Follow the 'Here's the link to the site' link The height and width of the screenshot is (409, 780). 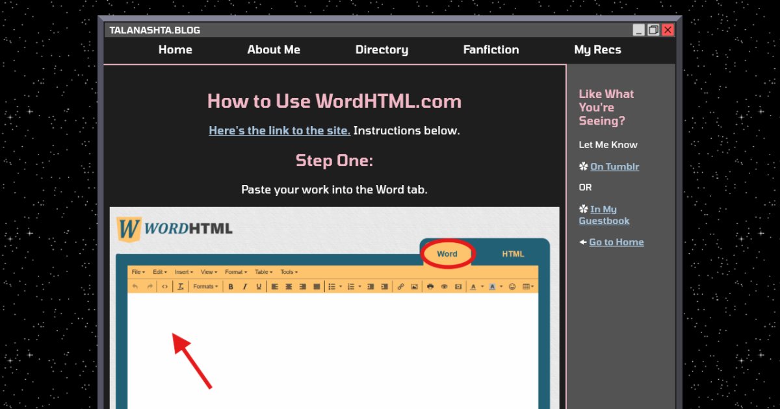coord(279,130)
